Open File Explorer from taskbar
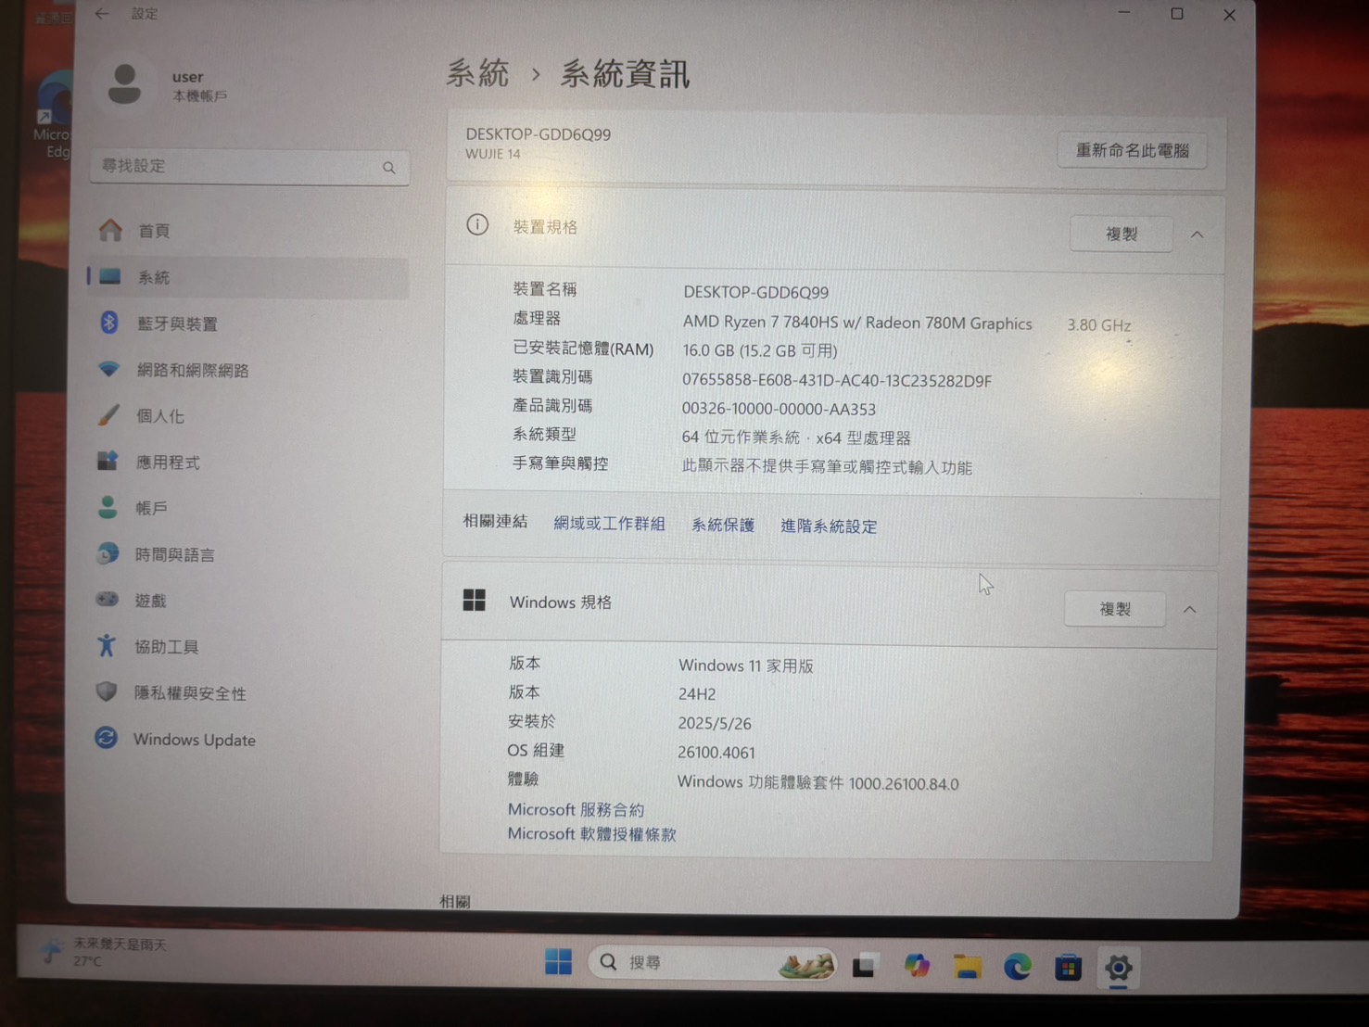Screen dimensions: 1369x1027 pyautogui.click(x=968, y=967)
